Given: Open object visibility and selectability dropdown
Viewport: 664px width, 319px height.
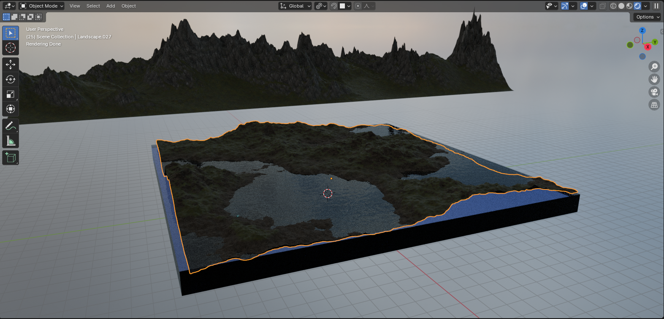Looking at the screenshot, I should (x=551, y=6).
